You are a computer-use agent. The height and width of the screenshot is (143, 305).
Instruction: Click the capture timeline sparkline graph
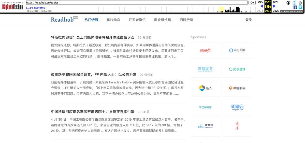pos(177,9)
